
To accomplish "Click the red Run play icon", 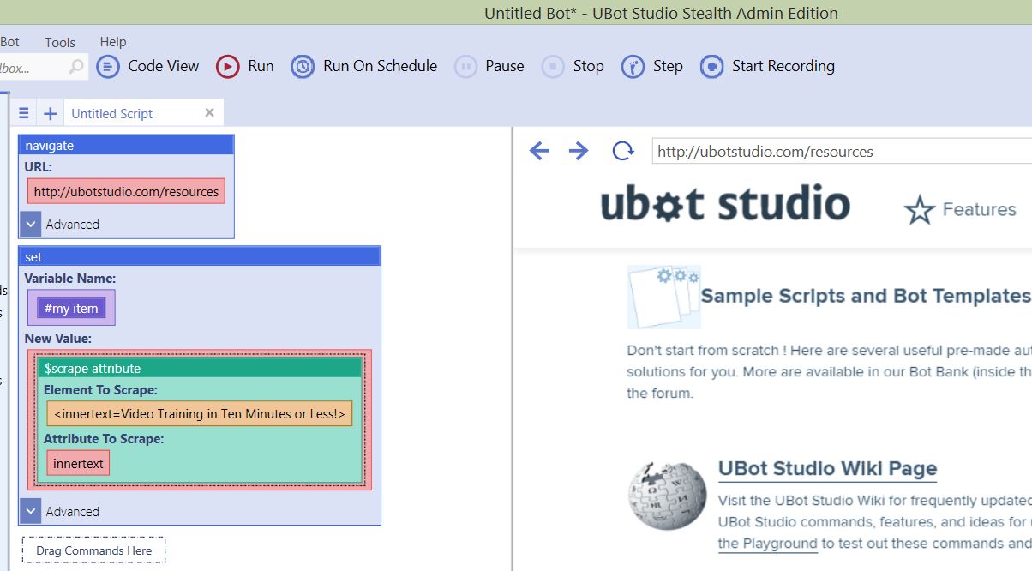I will point(228,66).
